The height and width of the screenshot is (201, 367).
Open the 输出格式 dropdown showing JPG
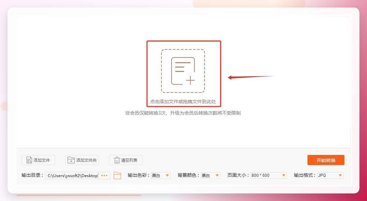[330, 175]
